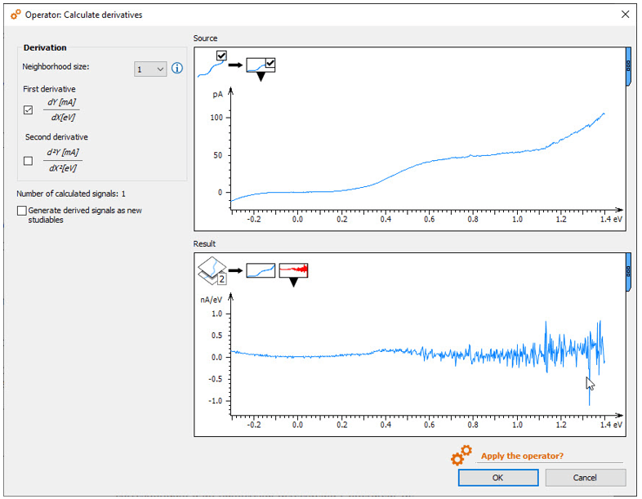The width and height of the screenshot is (642, 499).
Task: Enable the Second derivative checkbox
Action: (x=29, y=160)
